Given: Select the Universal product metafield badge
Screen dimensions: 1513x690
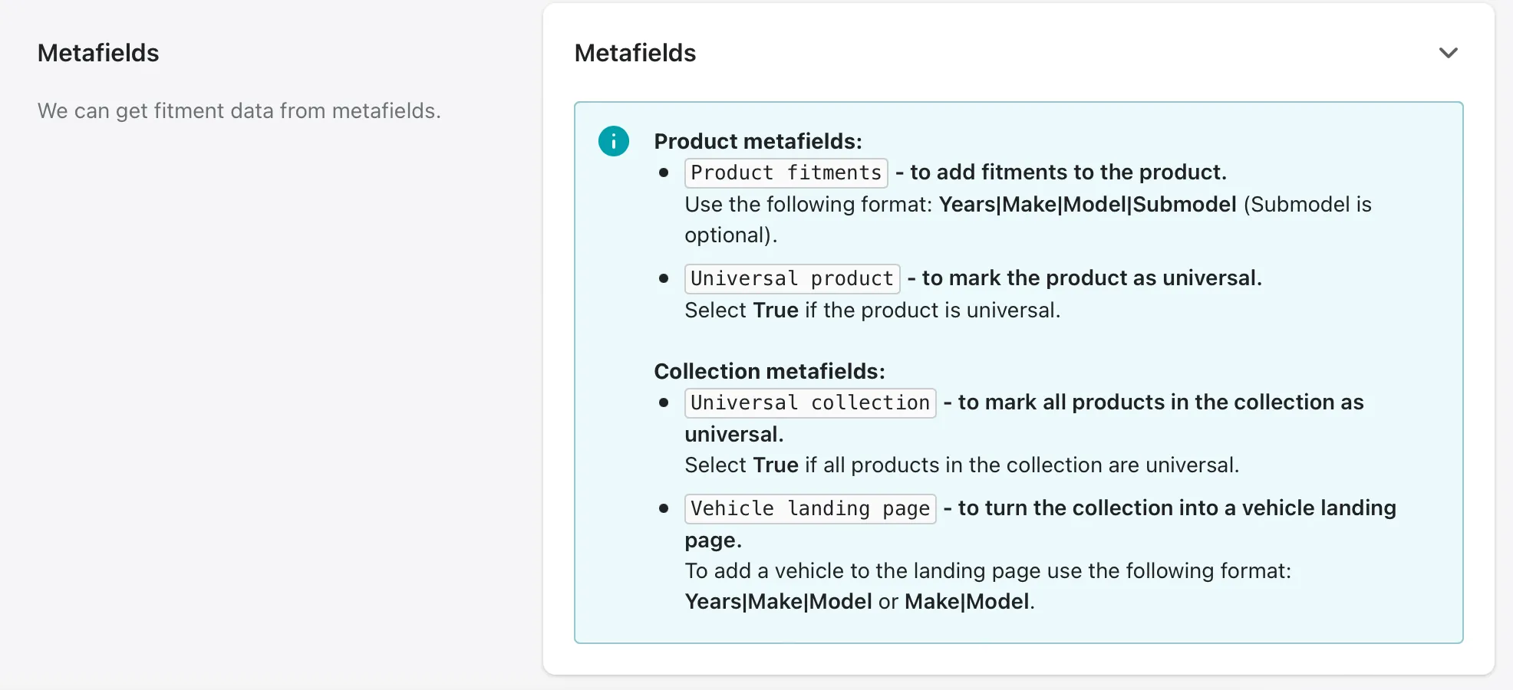Looking at the screenshot, I should coord(791,278).
